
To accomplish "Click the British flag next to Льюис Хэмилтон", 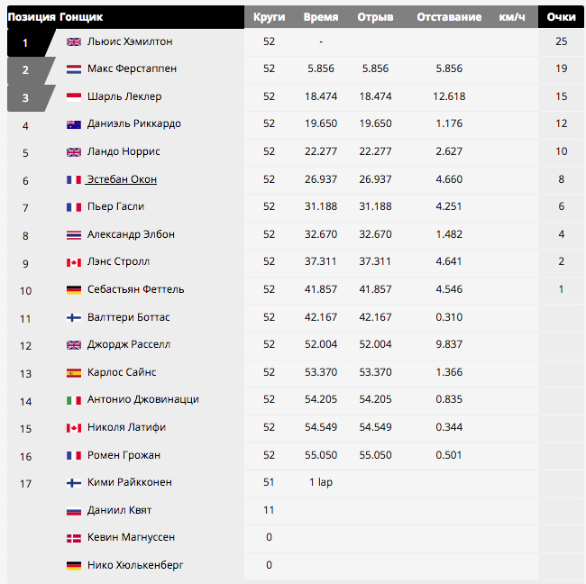I will 74,41.
